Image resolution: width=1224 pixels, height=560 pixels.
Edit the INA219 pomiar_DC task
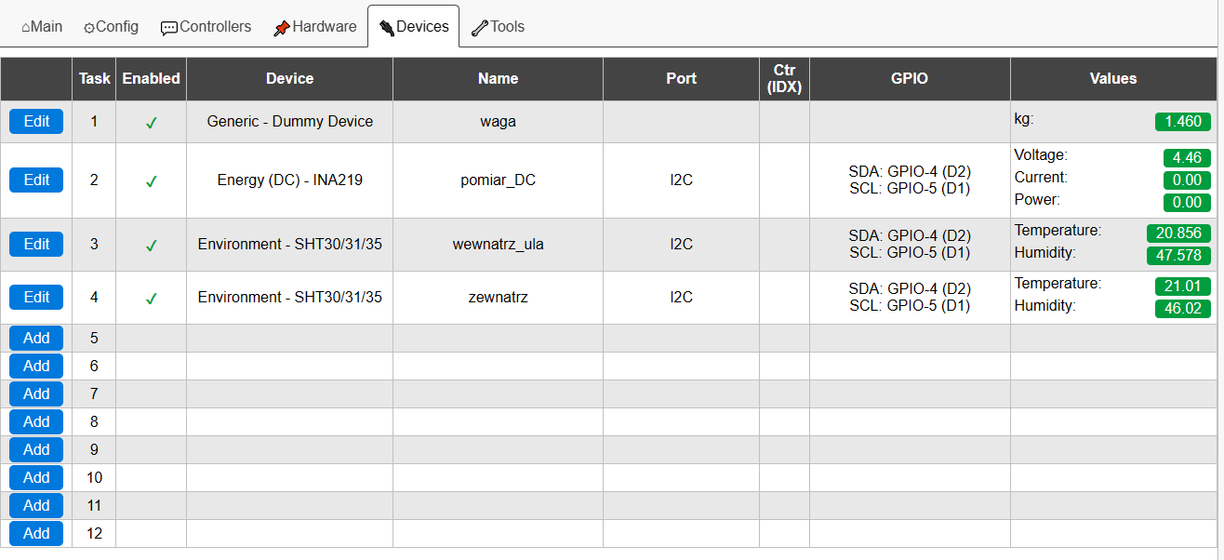[36, 180]
